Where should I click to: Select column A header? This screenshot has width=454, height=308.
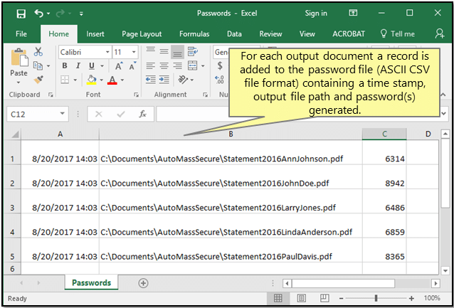(x=60, y=134)
